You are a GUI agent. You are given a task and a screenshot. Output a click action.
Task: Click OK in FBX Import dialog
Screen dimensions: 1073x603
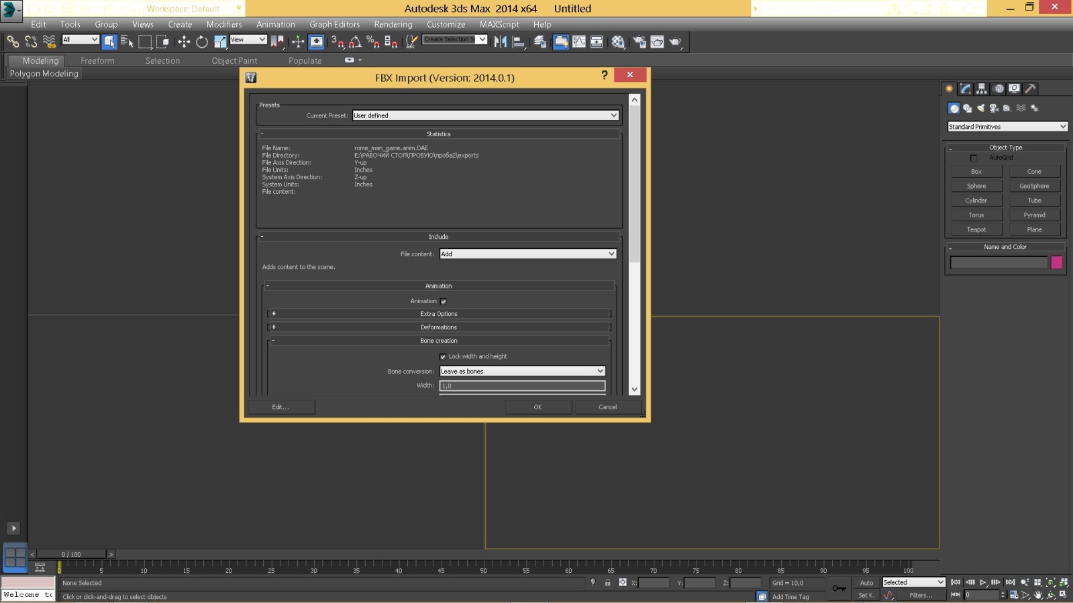pos(538,407)
